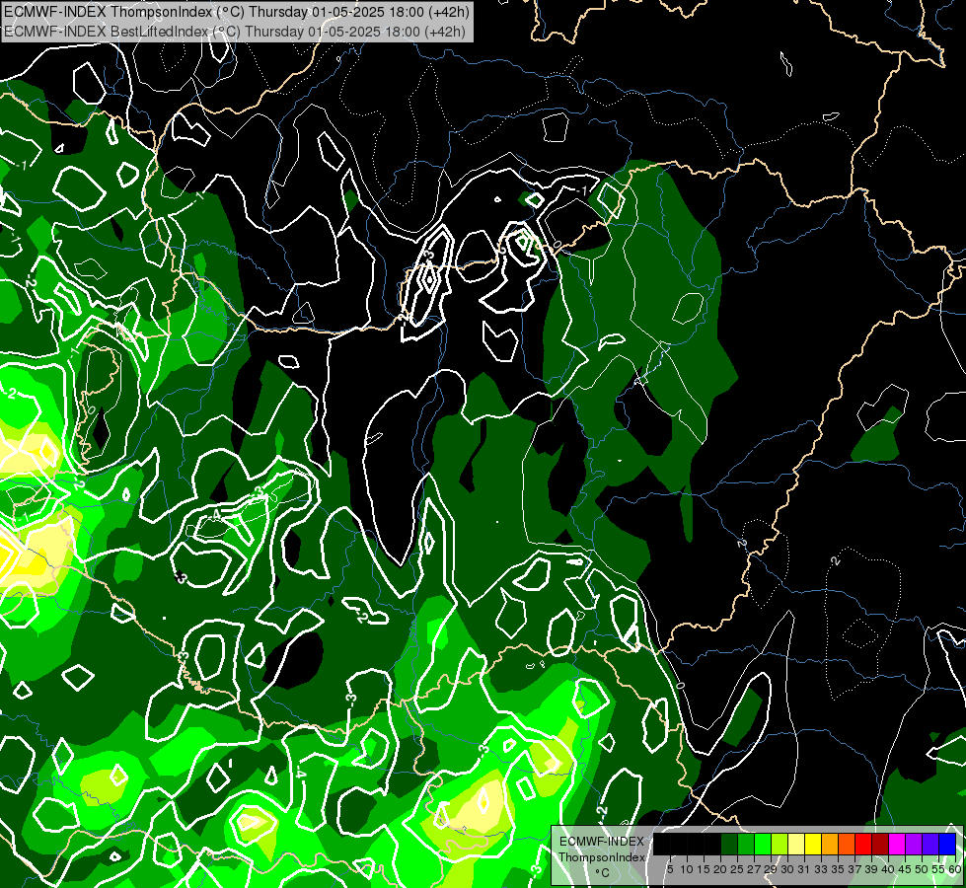The image size is (966, 888).
Task: Click legend tick value '37'
Action: pos(855,869)
